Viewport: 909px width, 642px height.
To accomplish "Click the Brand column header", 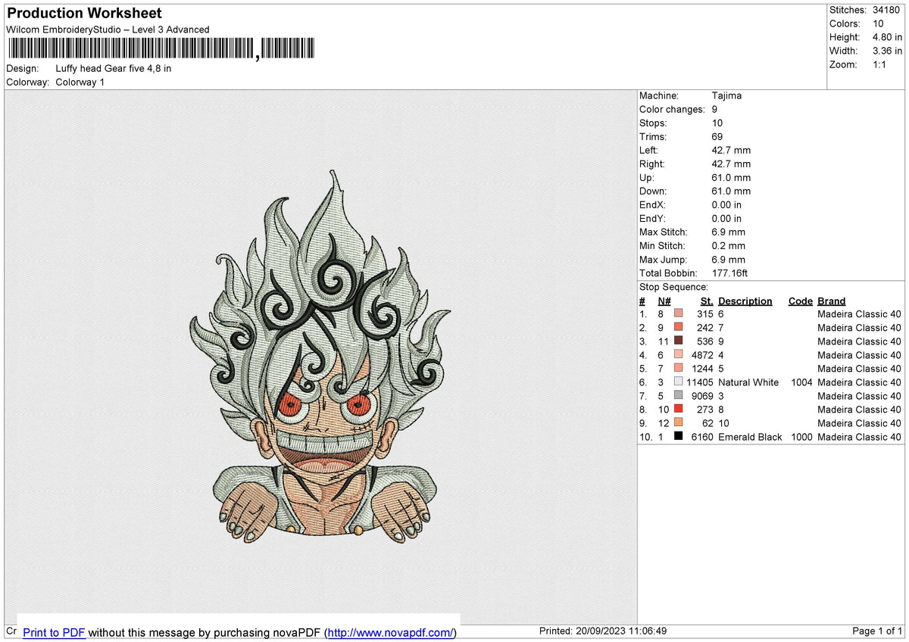I will [x=832, y=301].
